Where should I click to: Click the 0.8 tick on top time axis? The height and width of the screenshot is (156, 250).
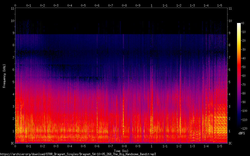point(124,5)
